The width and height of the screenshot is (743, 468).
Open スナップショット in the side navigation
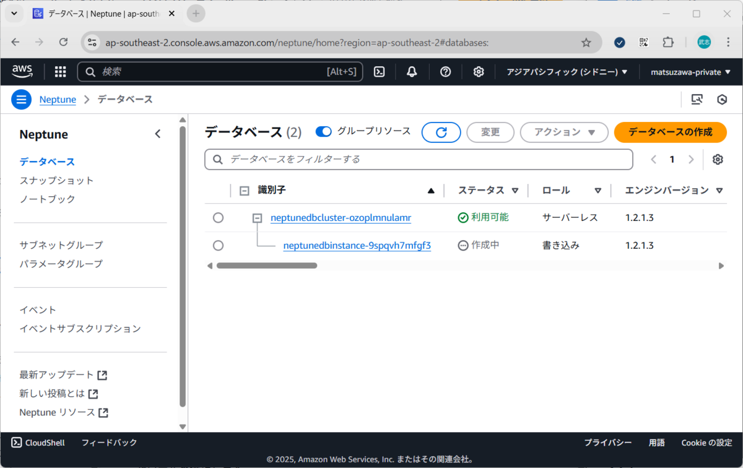[x=56, y=180]
